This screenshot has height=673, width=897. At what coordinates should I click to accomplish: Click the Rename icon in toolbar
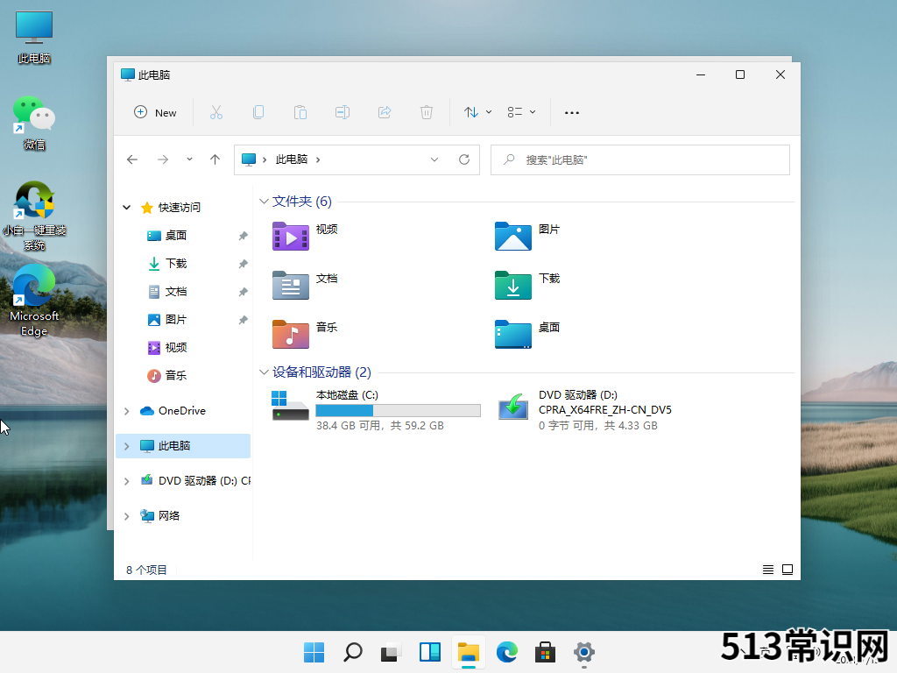point(343,112)
